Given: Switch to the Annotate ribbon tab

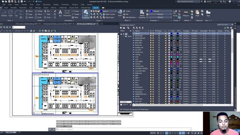Looking at the screenshot, I should (13, 7).
